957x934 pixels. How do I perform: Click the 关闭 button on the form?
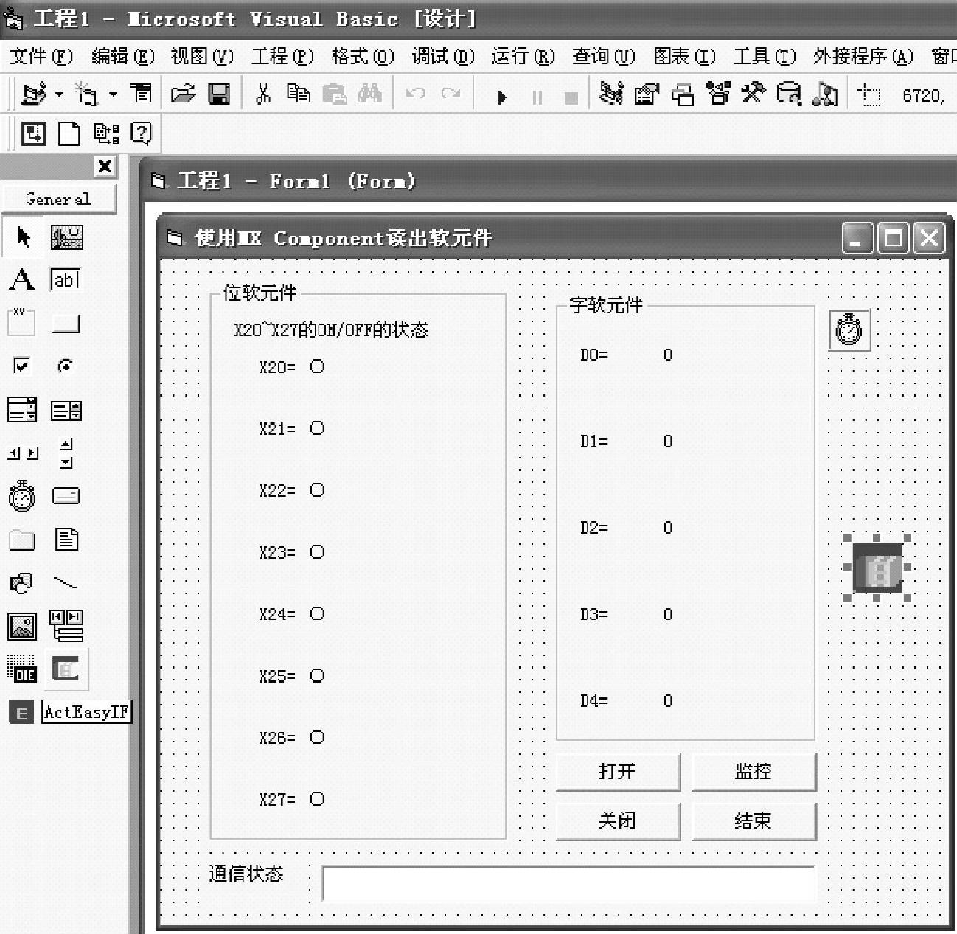point(618,821)
